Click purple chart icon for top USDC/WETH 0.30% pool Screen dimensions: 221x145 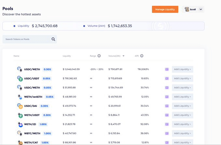pos(167,69)
